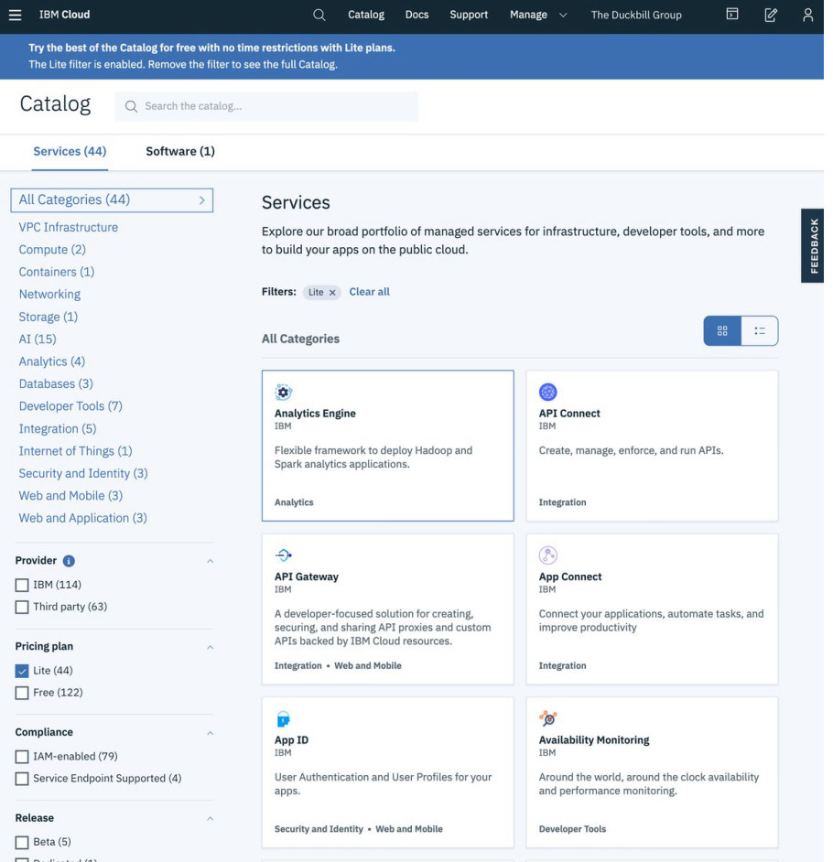The image size is (833, 862).
Task: Collapse the Release filter section
Action: click(210, 819)
